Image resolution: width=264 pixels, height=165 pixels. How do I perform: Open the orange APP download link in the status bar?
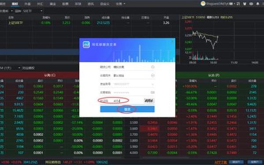[x=221, y=162]
